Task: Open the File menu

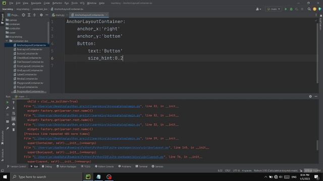Action: [11, 3]
